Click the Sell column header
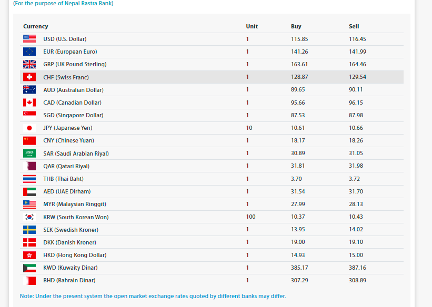This screenshot has width=432, height=307. tap(354, 26)
